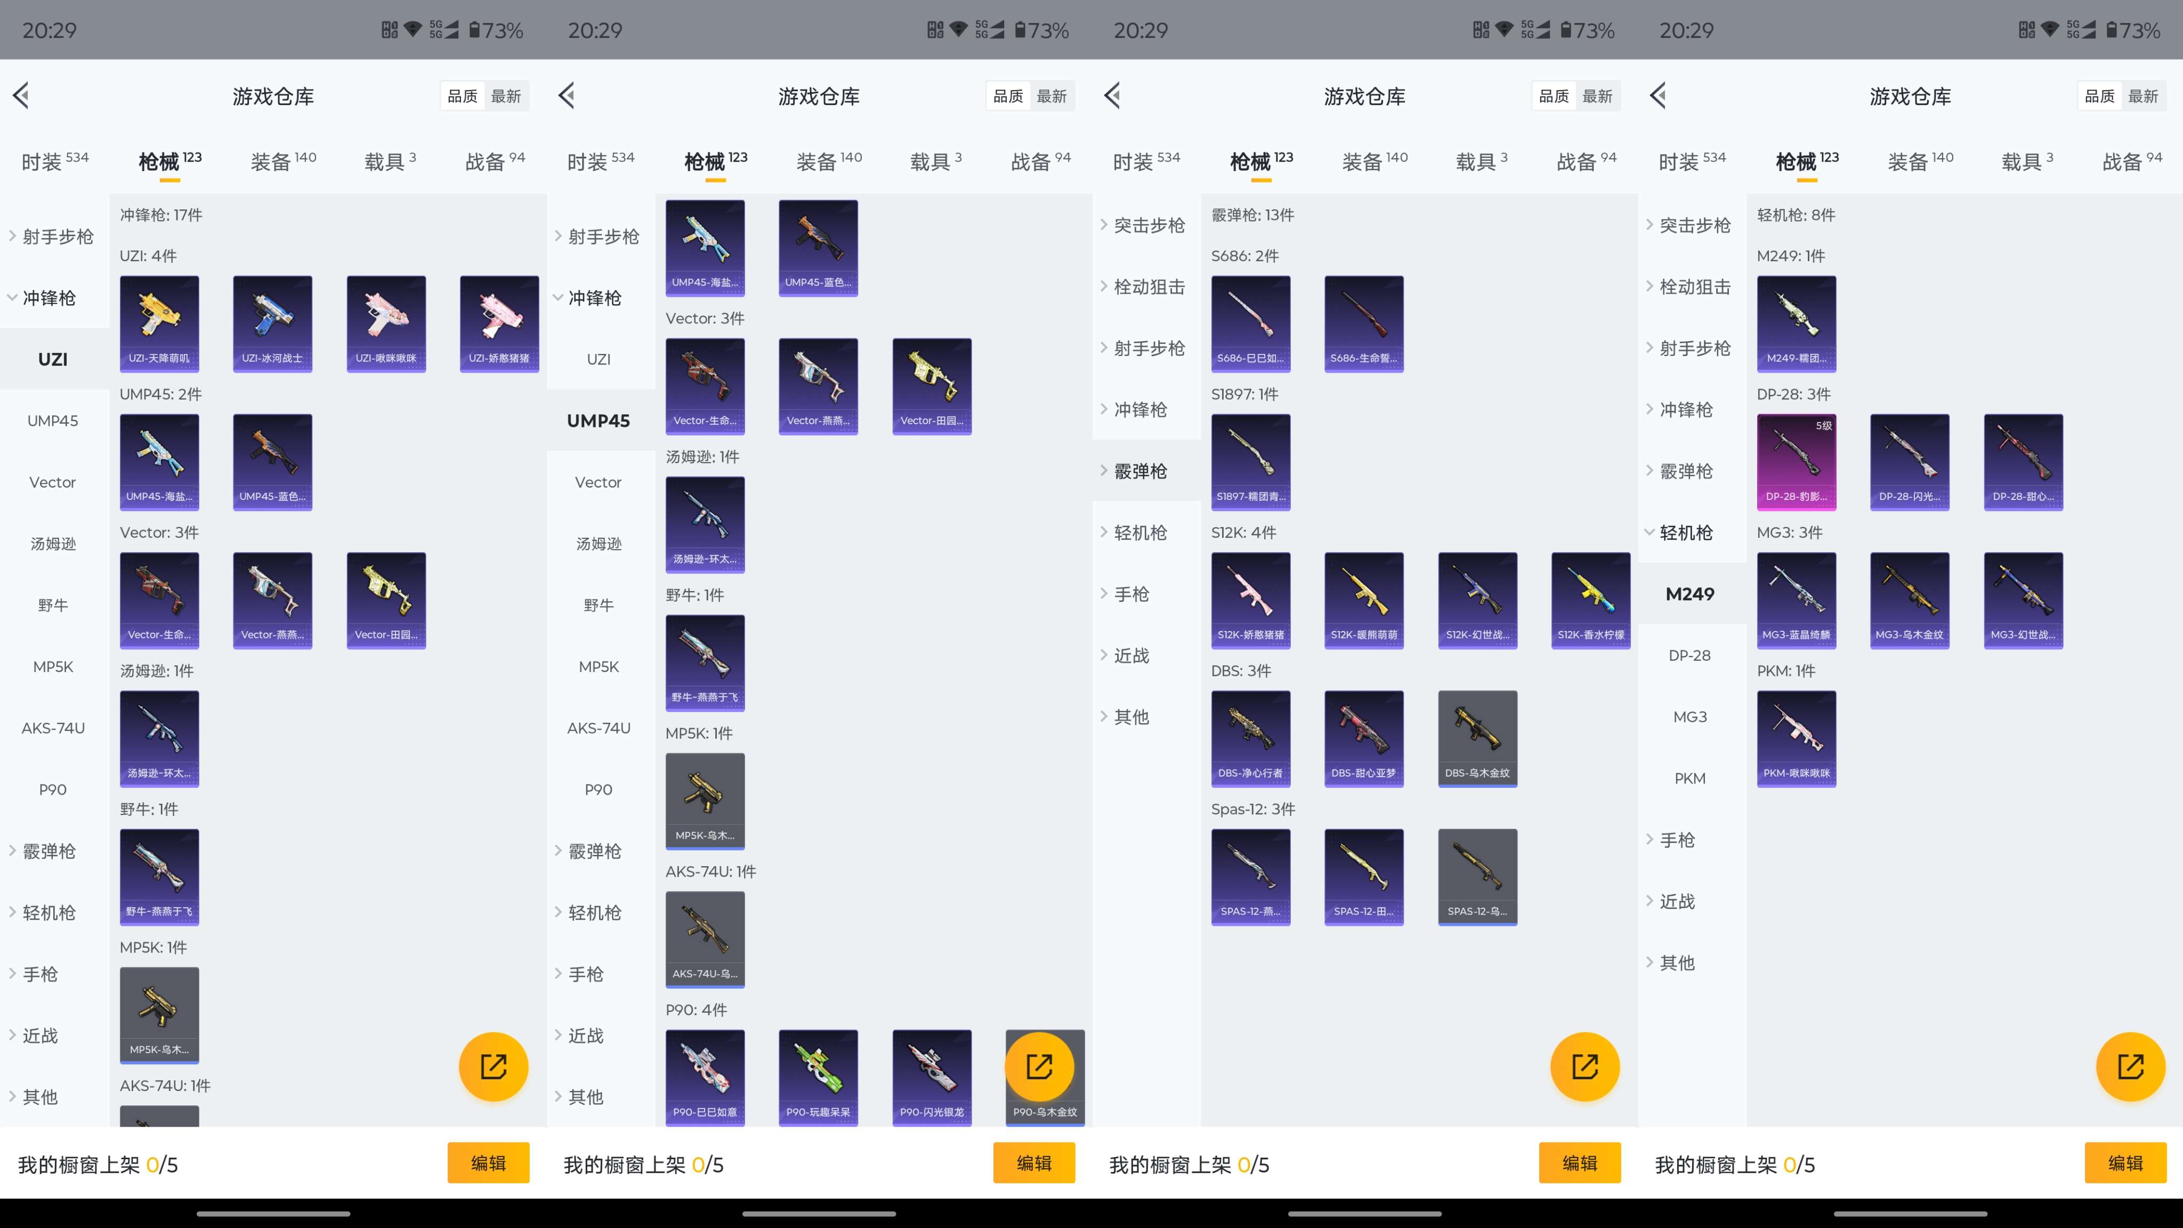This screenshot has width=2183, height=1228.
Task: Select the 5级 DP-28-豹影 skin
Action: click(1796, 462)
